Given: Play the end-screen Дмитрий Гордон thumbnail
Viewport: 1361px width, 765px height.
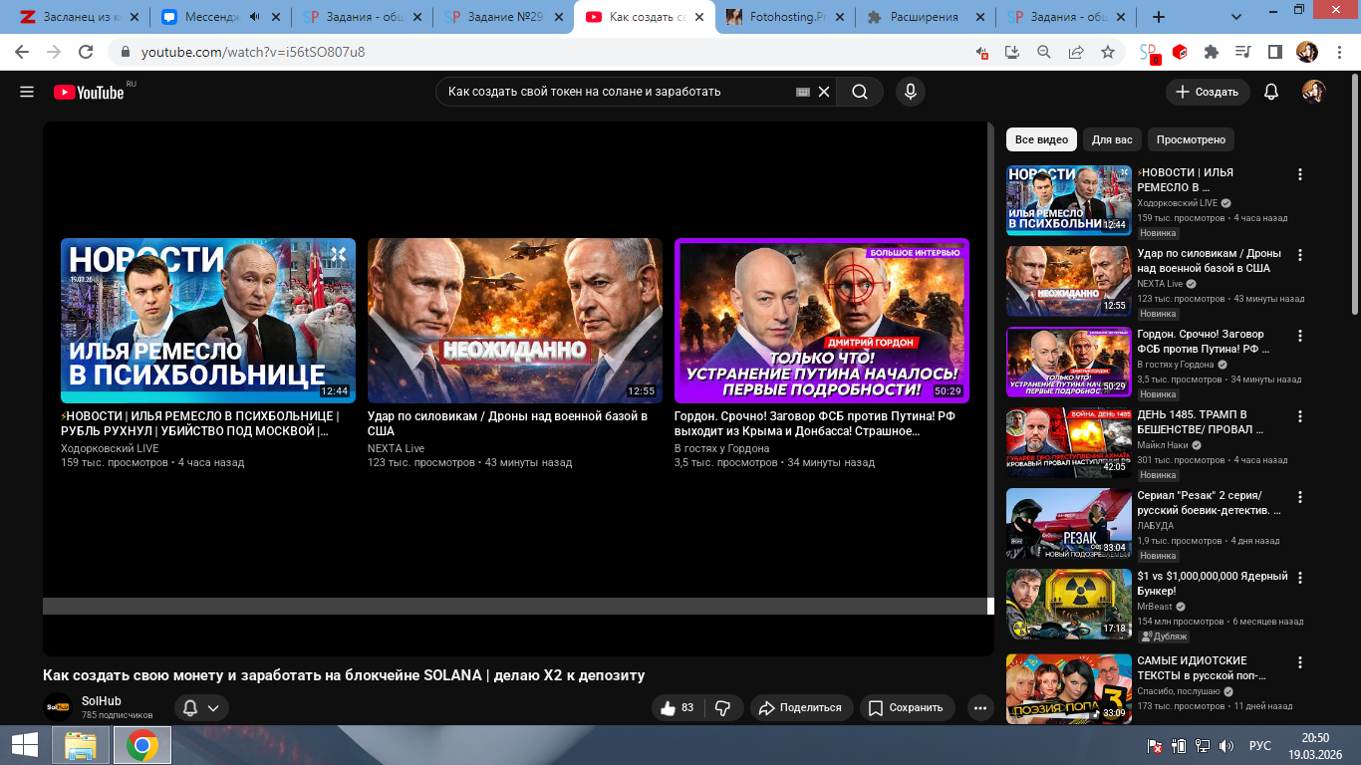Looking at the screenshot, I should point(822,321).
